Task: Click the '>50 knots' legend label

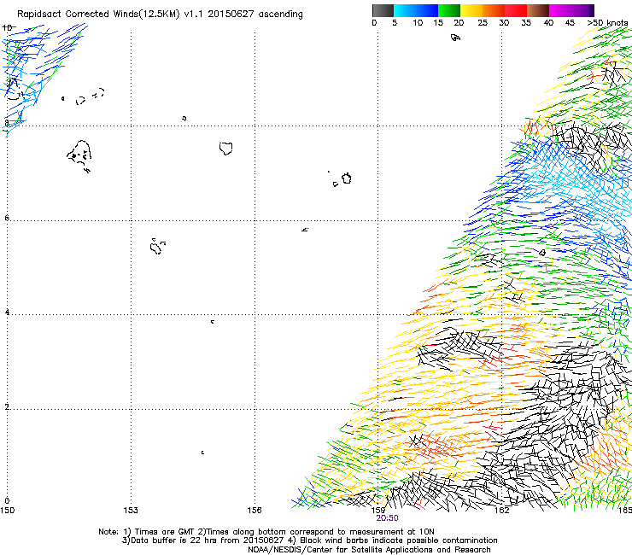Action: point(607,23)
